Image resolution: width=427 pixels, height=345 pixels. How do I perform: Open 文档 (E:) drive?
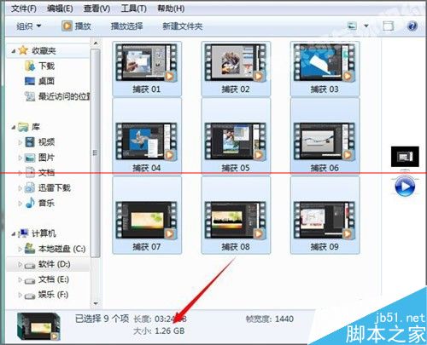pyautogui.click(x=47, y=279)
